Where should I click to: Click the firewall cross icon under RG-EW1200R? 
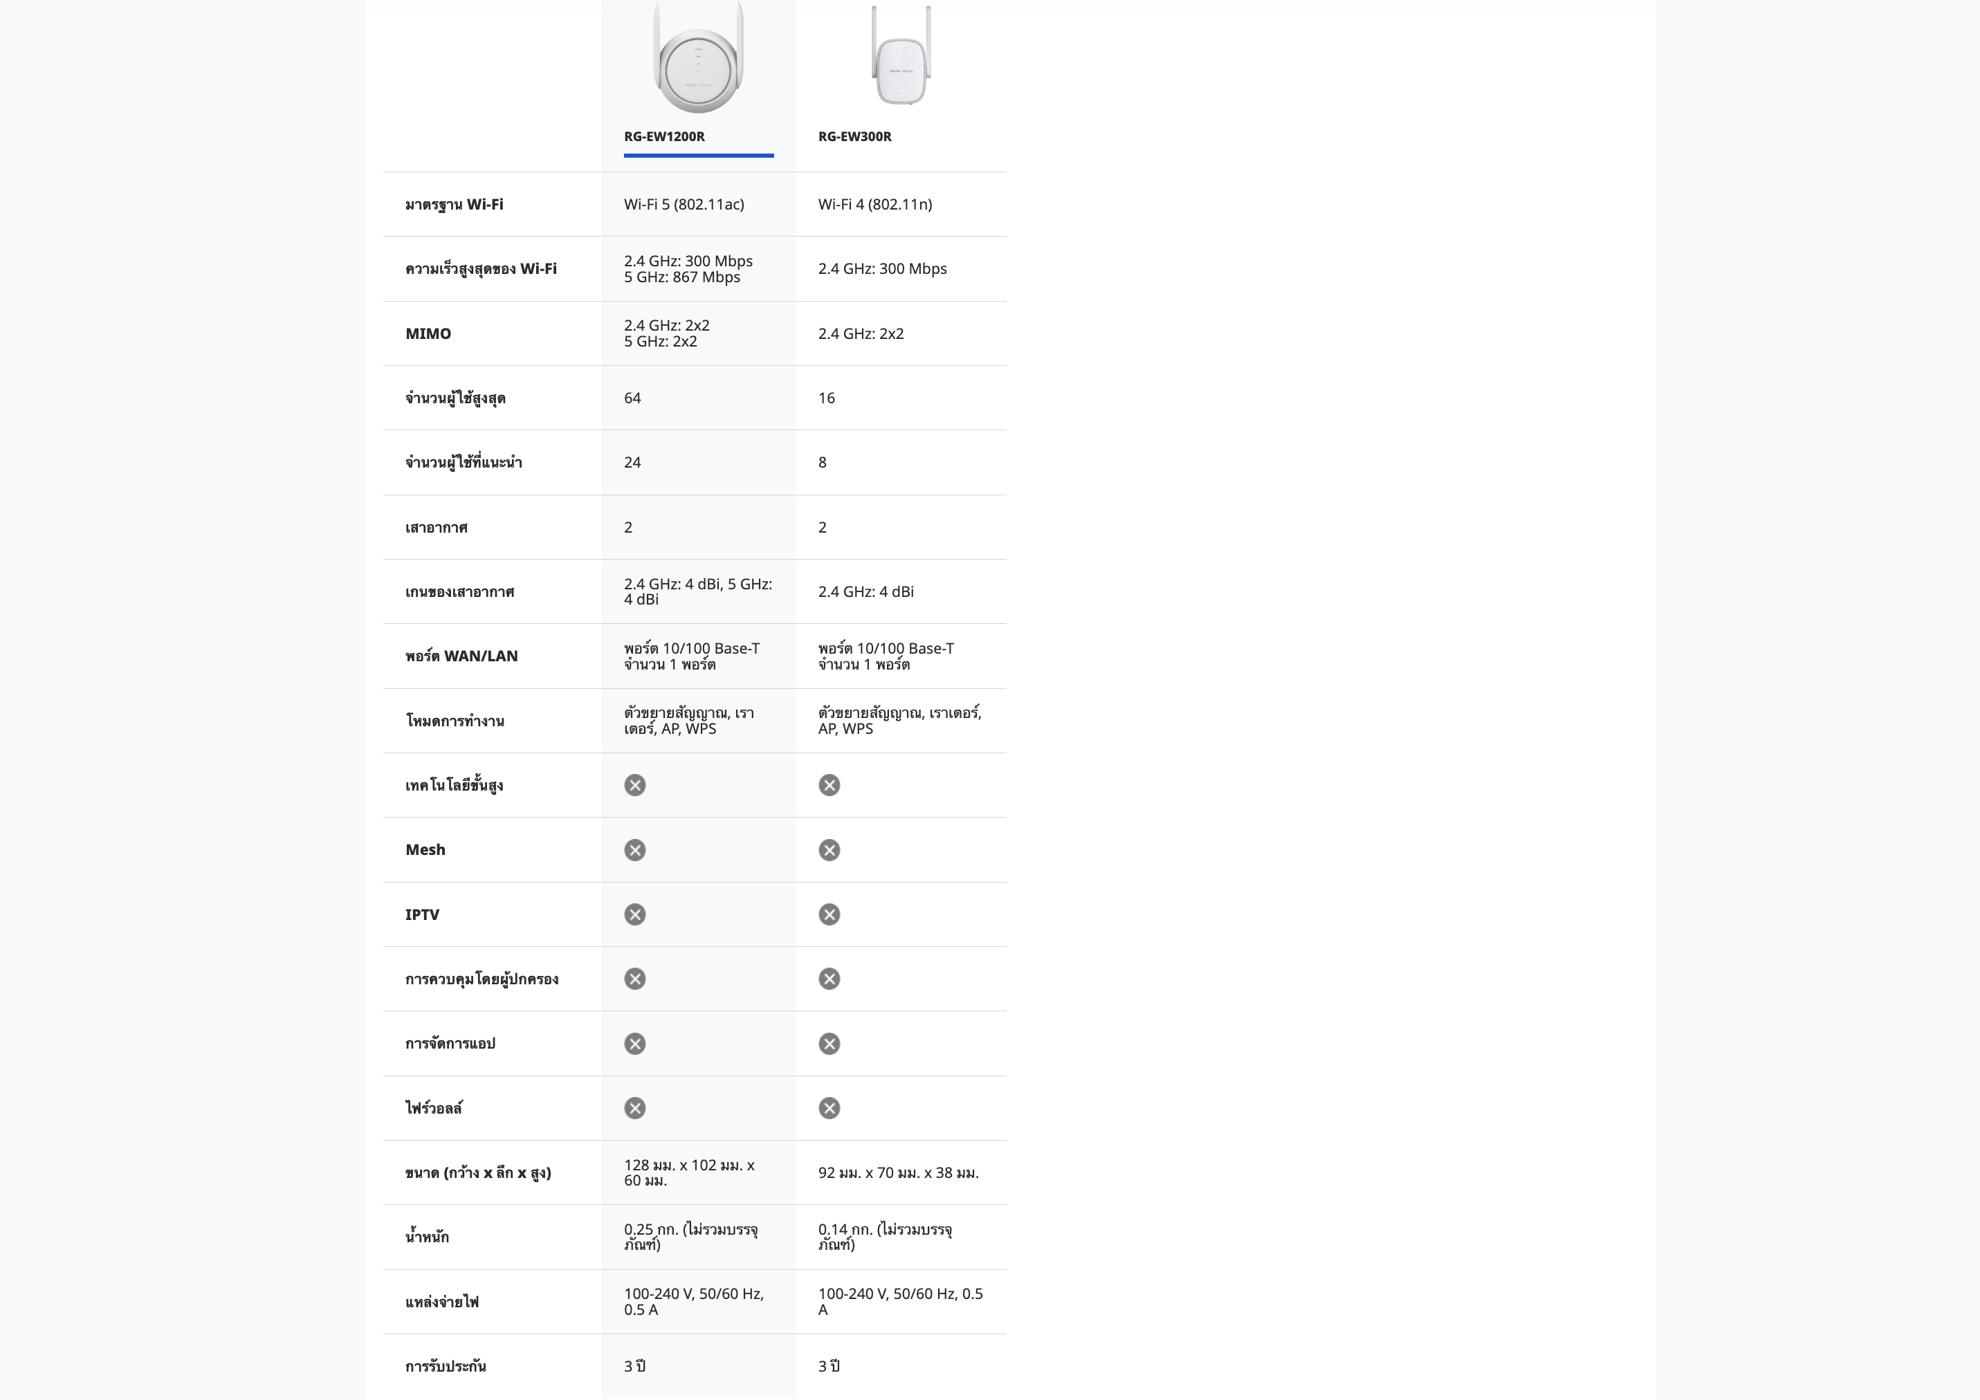click(x=634, y=1109)
